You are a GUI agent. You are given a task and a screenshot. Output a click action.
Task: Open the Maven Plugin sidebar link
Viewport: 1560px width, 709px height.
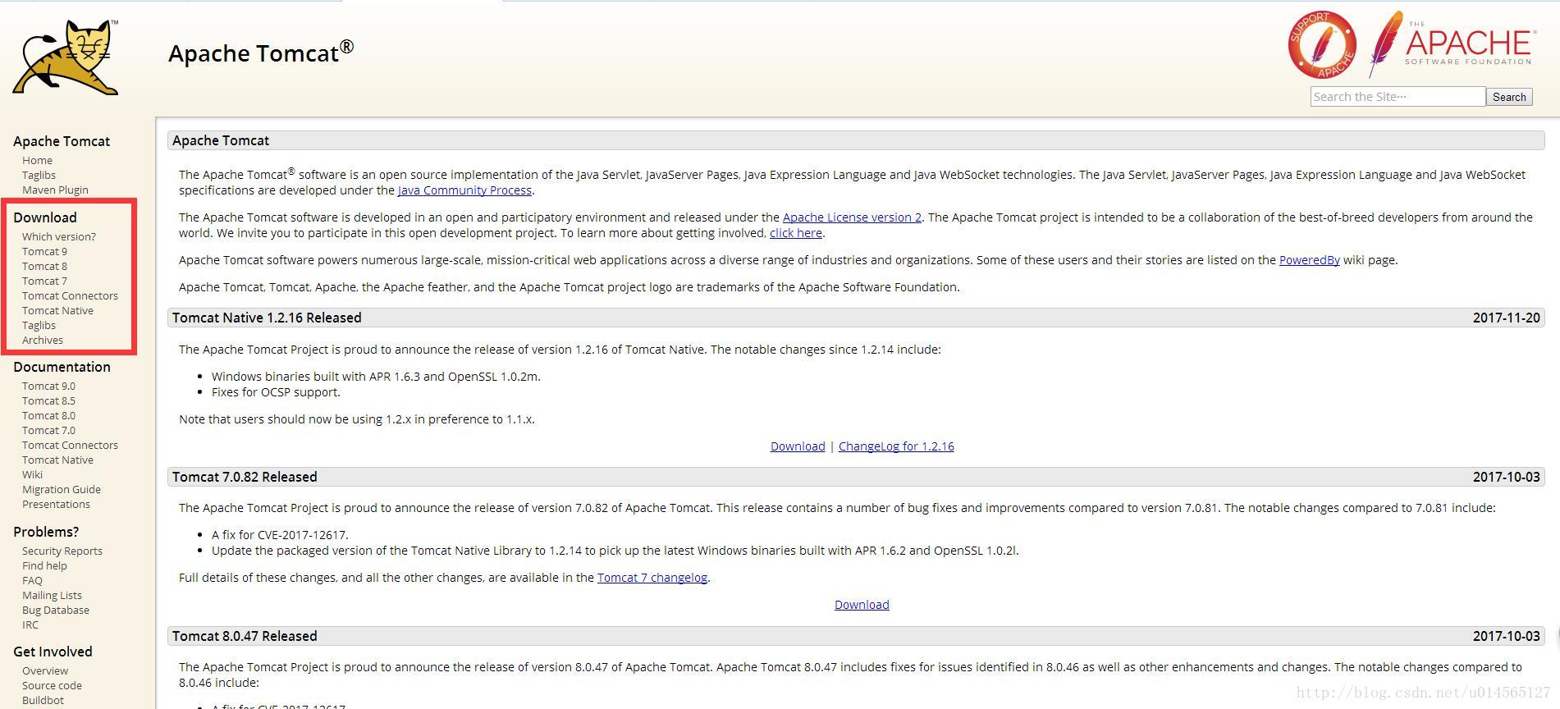coord(55,190)
